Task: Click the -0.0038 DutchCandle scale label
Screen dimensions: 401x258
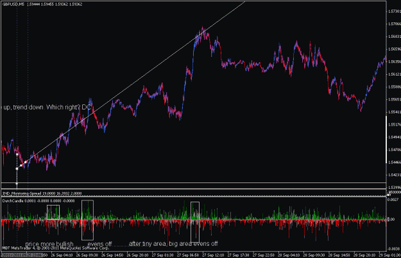Action: coord(394,249)
